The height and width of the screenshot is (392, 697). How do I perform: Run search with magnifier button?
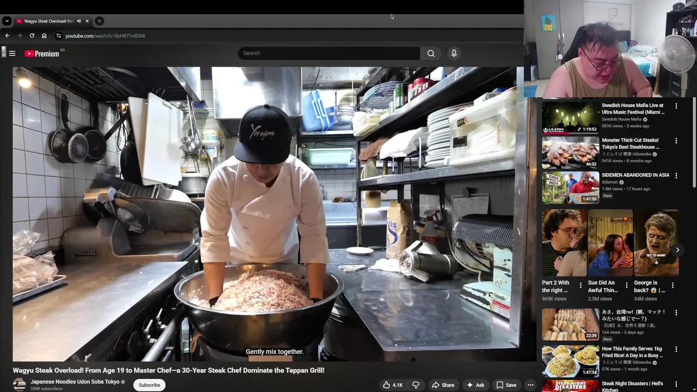(x=431, y=53)
